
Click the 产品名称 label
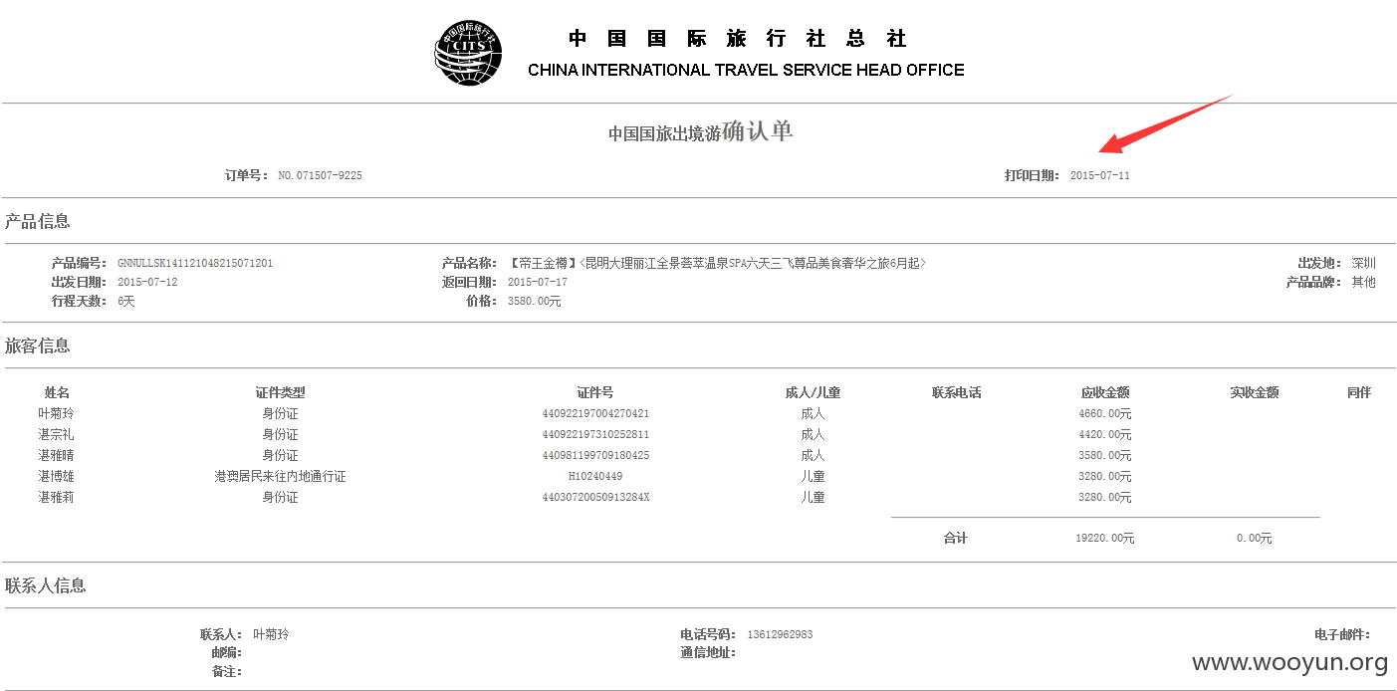tap(470, 263)
